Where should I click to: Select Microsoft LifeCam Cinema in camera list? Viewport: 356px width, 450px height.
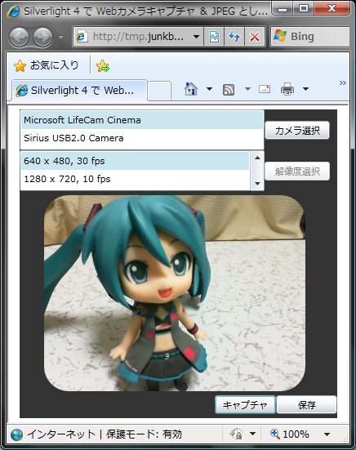142,120
